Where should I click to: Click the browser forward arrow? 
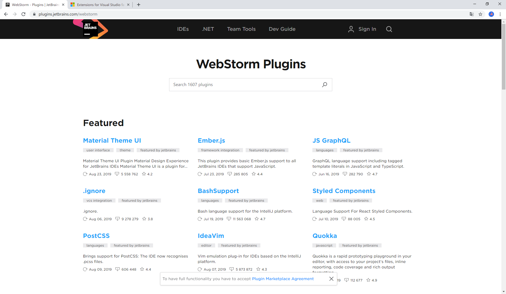point(15,14)
